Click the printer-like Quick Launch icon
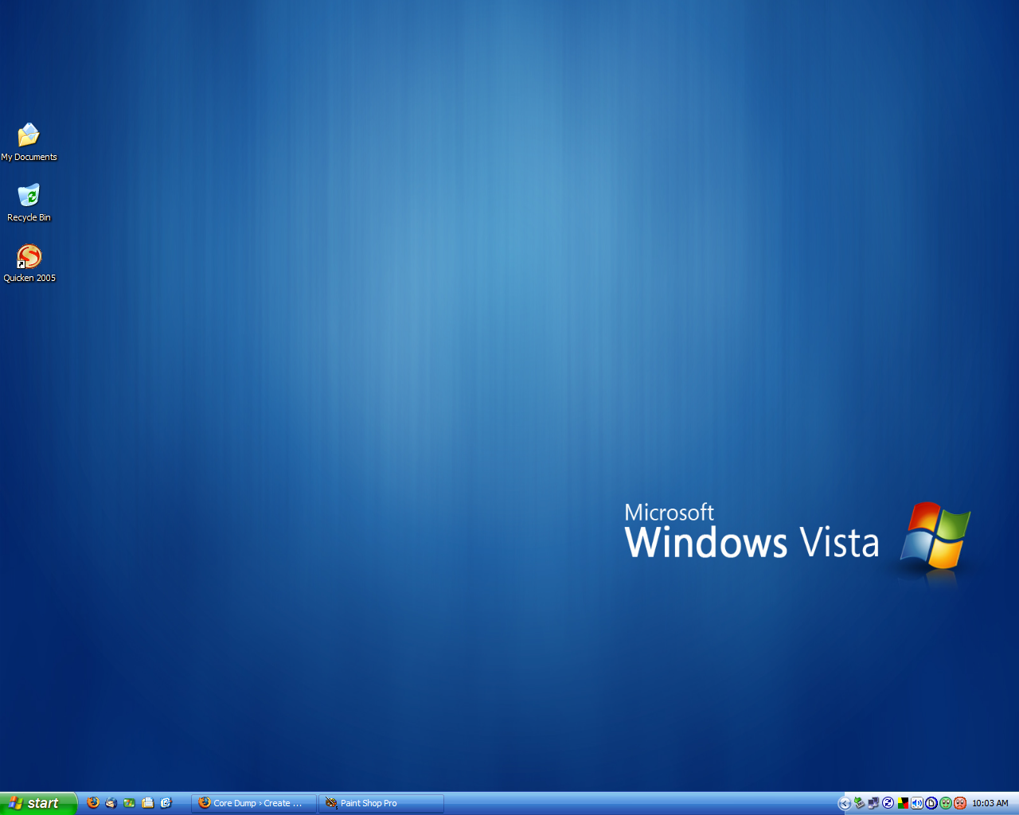This screenshot has width=1019, height=815. (x=147, y=803)
